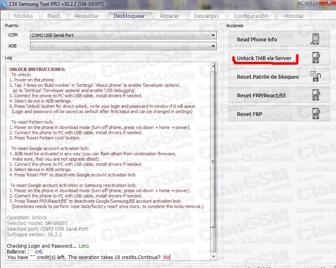The image size is (336, 268).
Task: Click '4. Select device in ADB settings.' line
Action: pos(41,101)
